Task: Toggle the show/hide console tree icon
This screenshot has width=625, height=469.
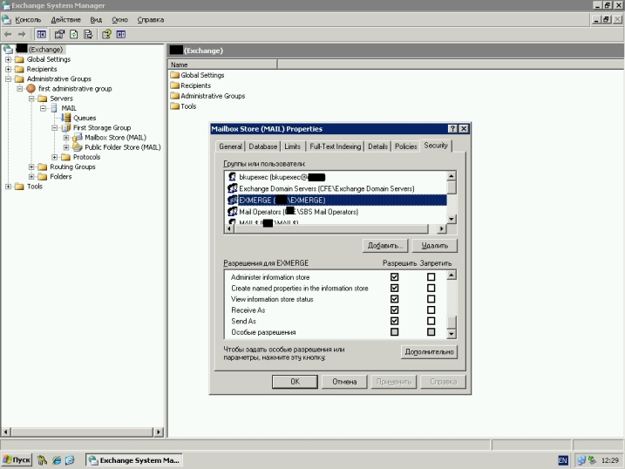Action: (x=41, y=35)
